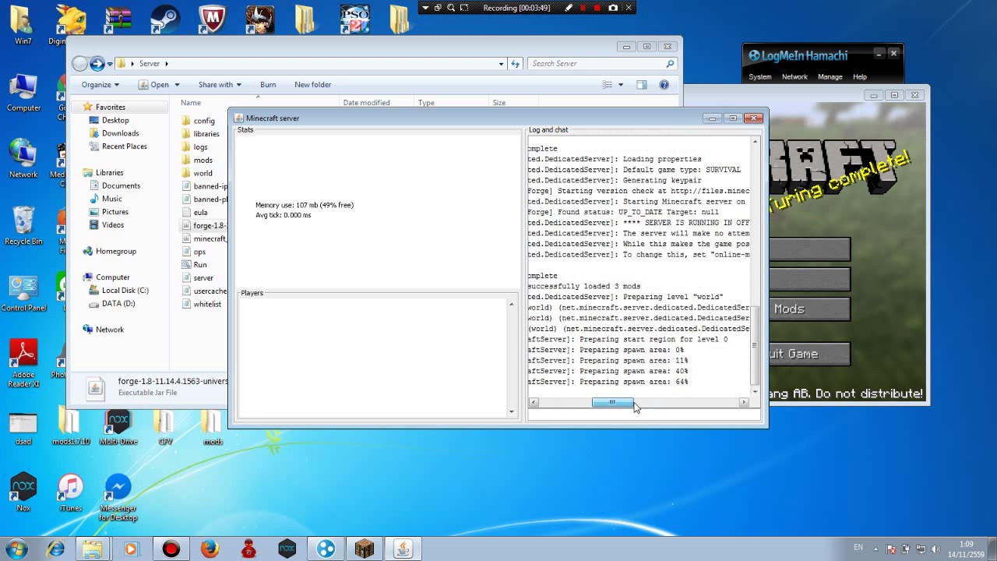The width and height of the screenshot is (997, 561).
Task: Click the Back button in Explorer
Action: (79, 64)
